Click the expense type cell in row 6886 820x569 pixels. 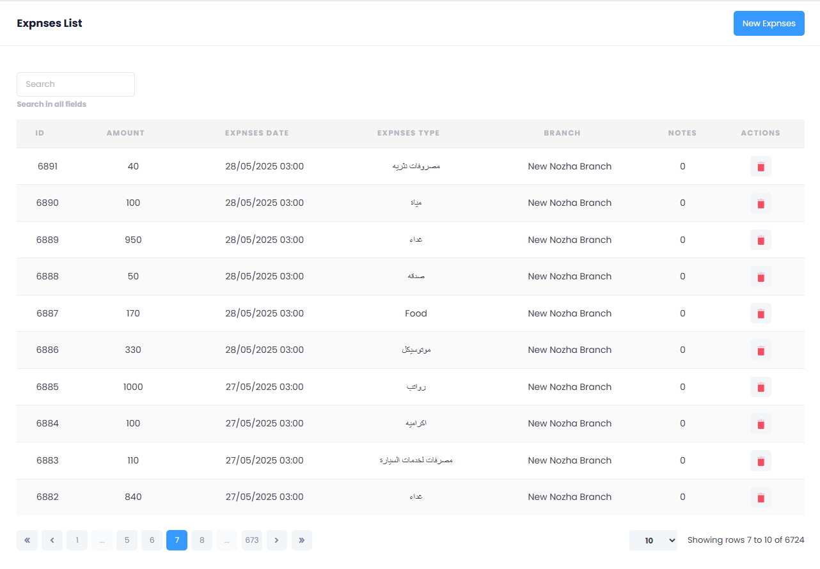(x=416, y=350)
